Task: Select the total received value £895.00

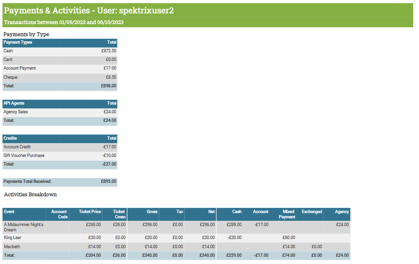Action: click(x=108, y=181)
